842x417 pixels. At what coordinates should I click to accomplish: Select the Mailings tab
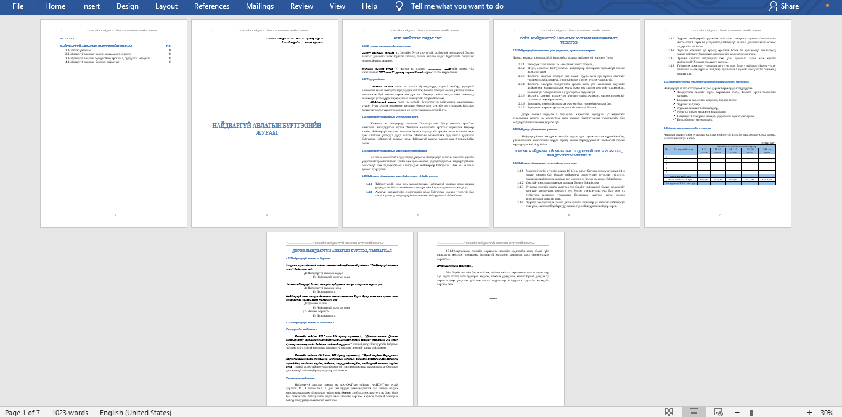[x=260, y=6]
